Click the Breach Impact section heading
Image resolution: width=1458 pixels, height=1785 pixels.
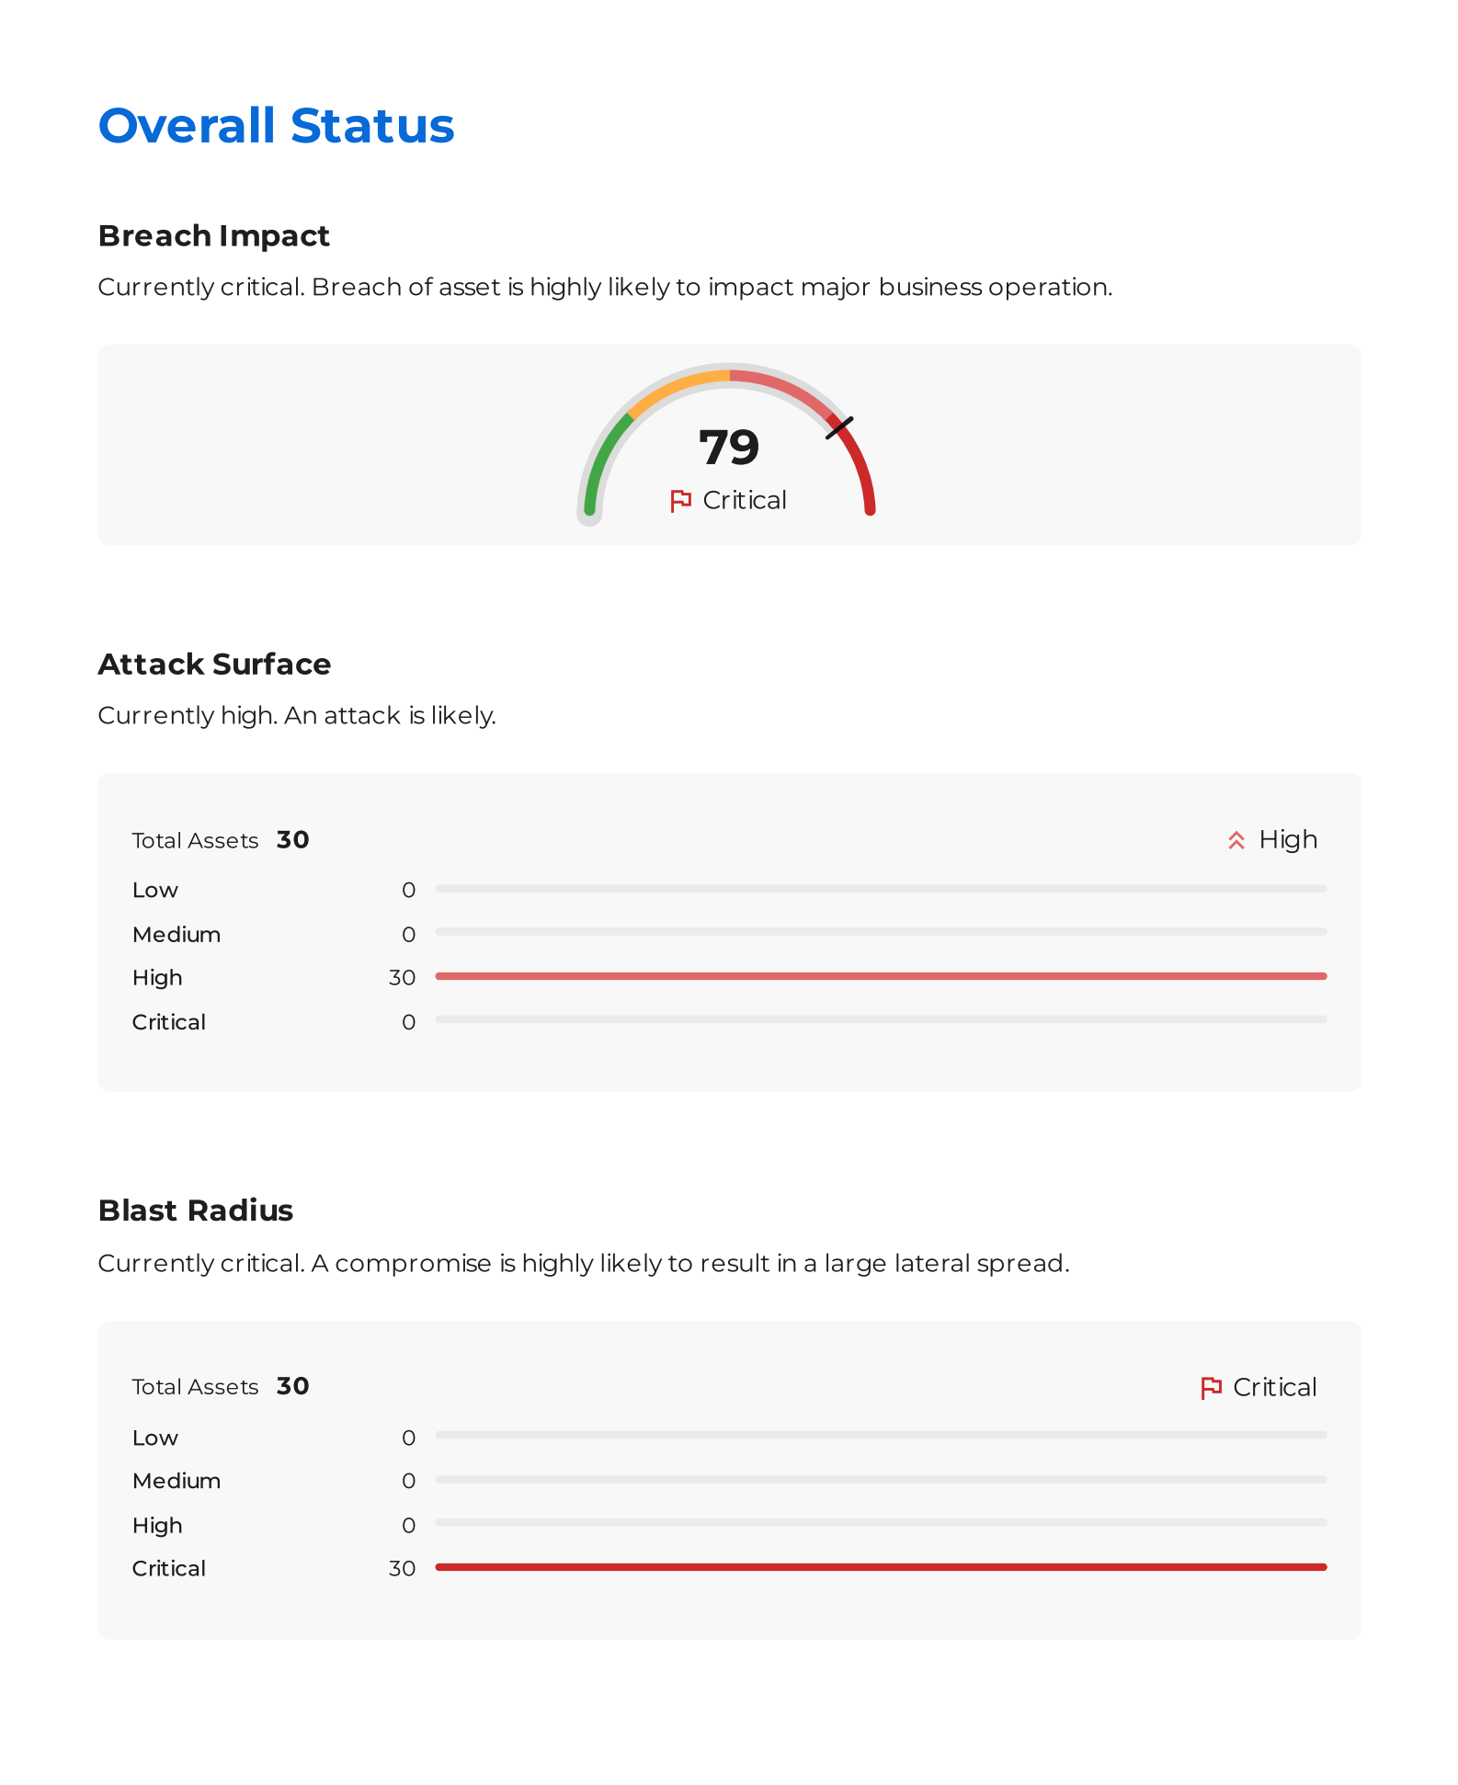(213, 236)
